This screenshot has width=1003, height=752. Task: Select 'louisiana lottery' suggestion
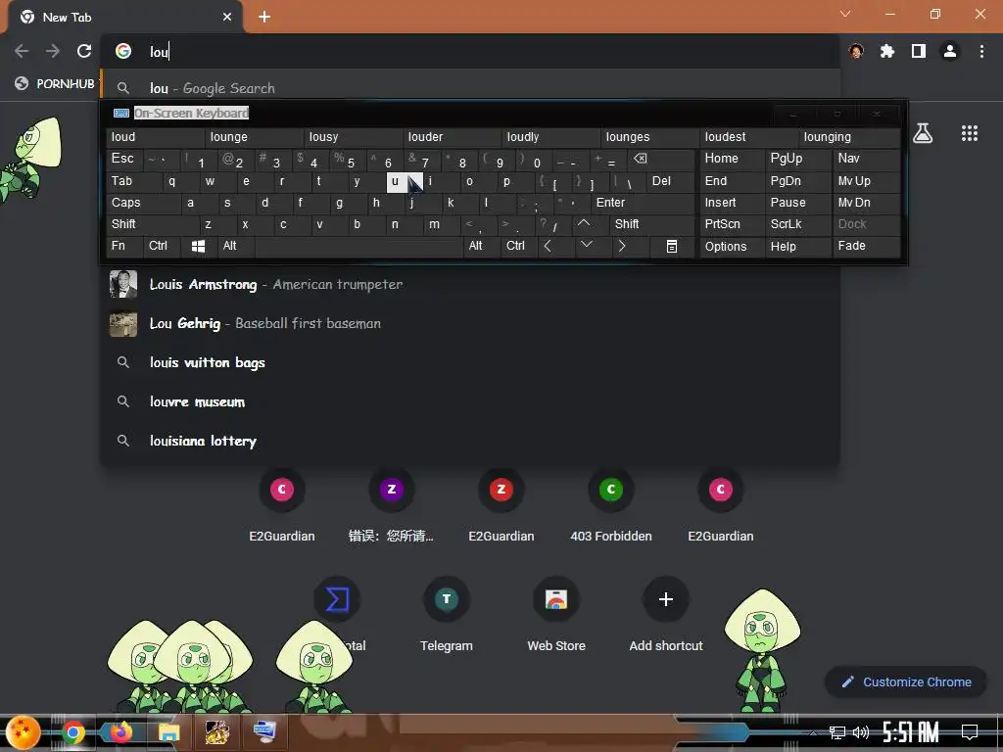point(471,441)
